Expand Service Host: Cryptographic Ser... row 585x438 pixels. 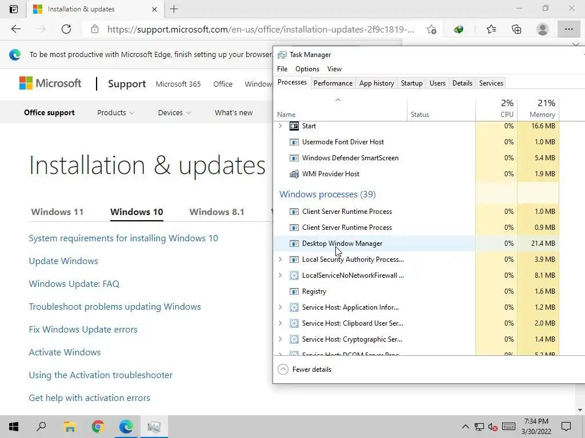[281, 339]
